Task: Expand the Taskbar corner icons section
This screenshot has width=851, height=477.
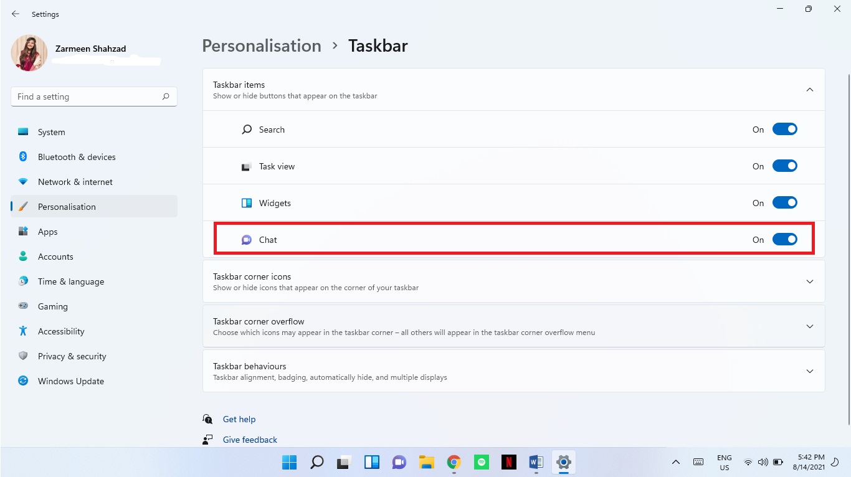Action: click(809, 281)
